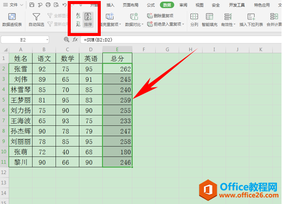Viewport: 282px width, 204px height.
Task: Open Print Preview from quick access bar
Action: 57,5
